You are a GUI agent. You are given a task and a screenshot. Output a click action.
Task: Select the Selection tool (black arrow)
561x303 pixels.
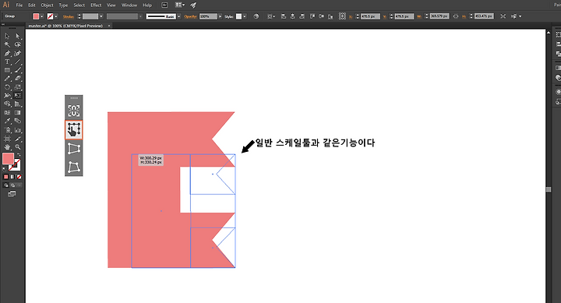click(x=7, y=36)
